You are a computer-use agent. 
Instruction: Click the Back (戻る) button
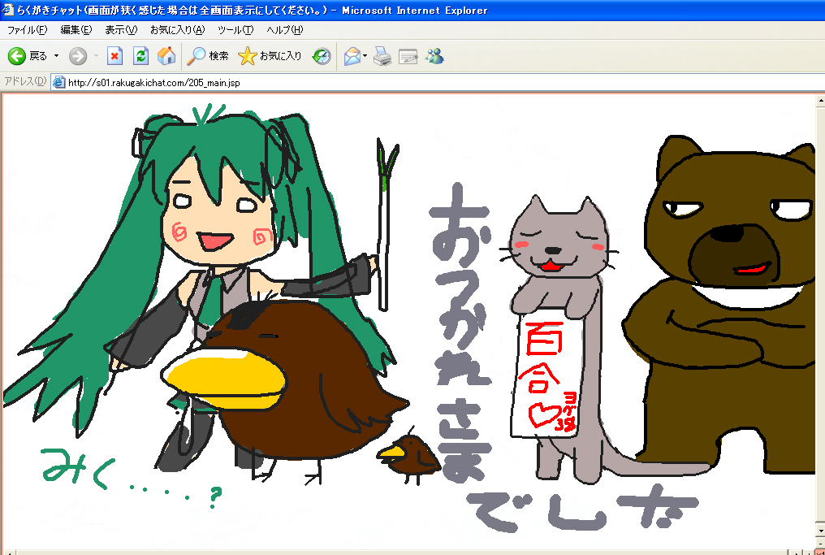(28, 56)
